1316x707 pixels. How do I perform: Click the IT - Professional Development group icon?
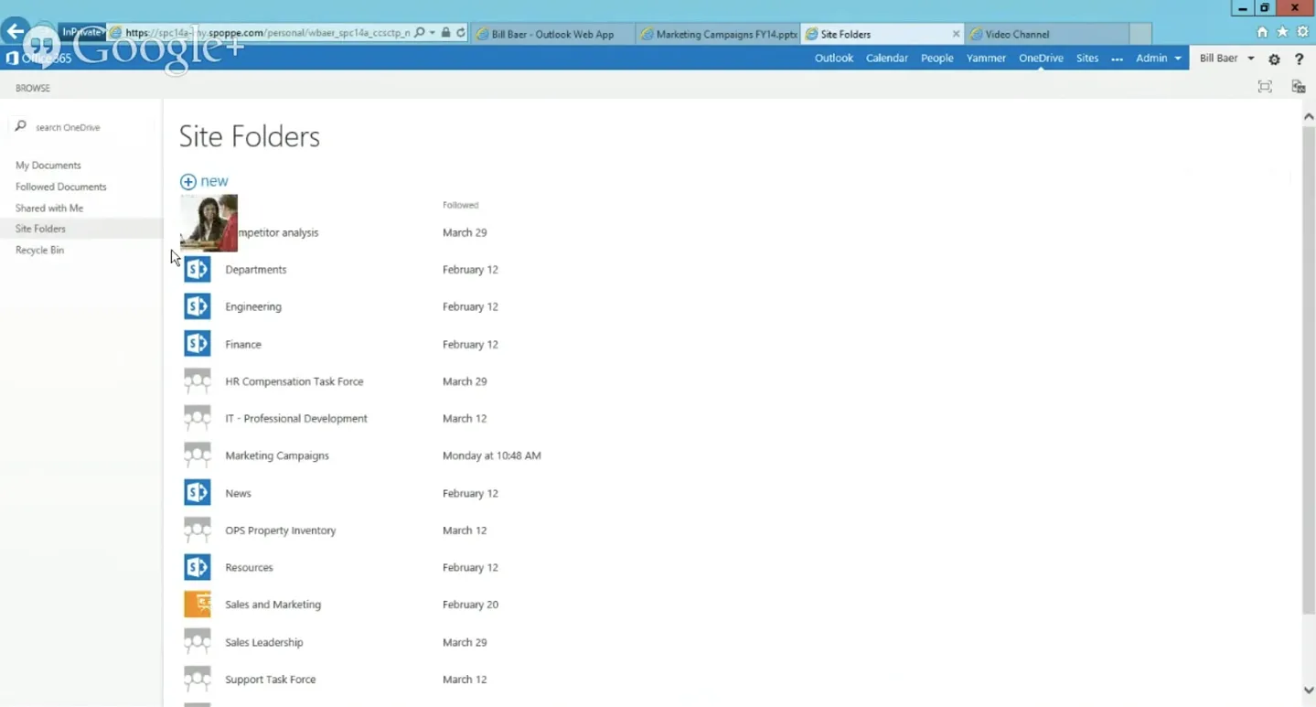click(x=198, y=418)
